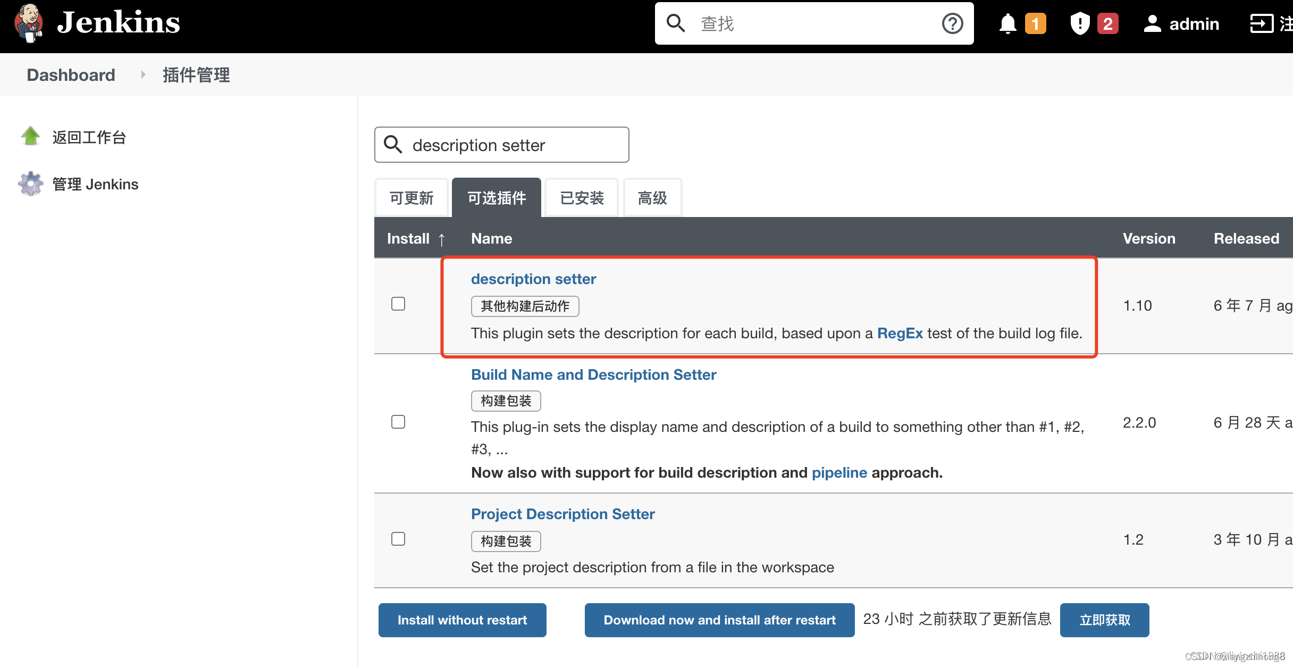The height and width of the screenshot is (667, 1293).
Task: Open the security shield warning icon
Action: (1080, 24)
